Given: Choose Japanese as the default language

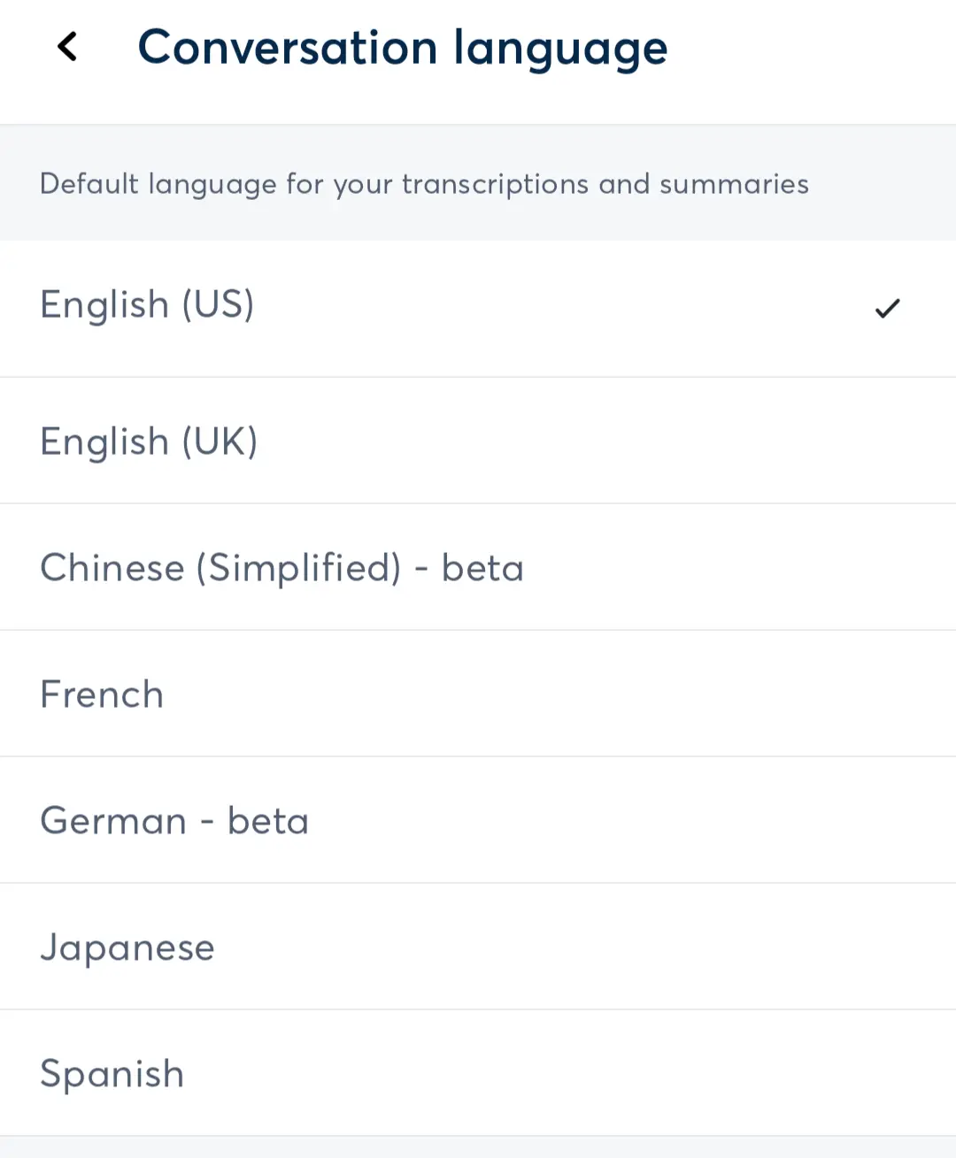Looking at the screenshot, I should coord(478,947).
